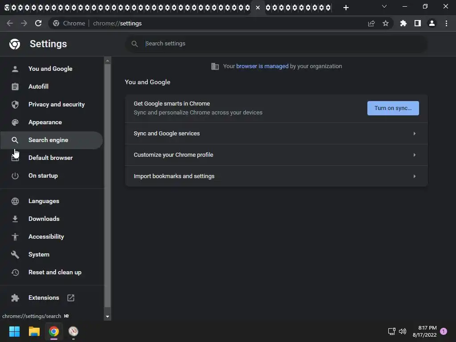456x342 pixels.
Task: Open the Windows Start menu
Action: 14,331
